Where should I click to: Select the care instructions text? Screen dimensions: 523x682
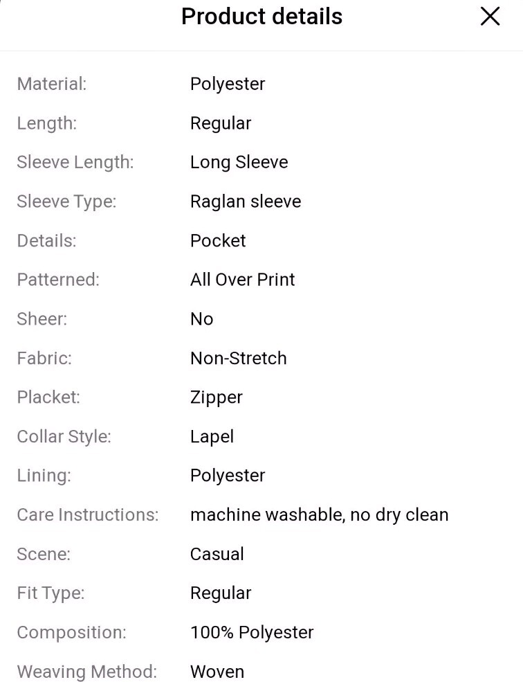pos(319,515)
